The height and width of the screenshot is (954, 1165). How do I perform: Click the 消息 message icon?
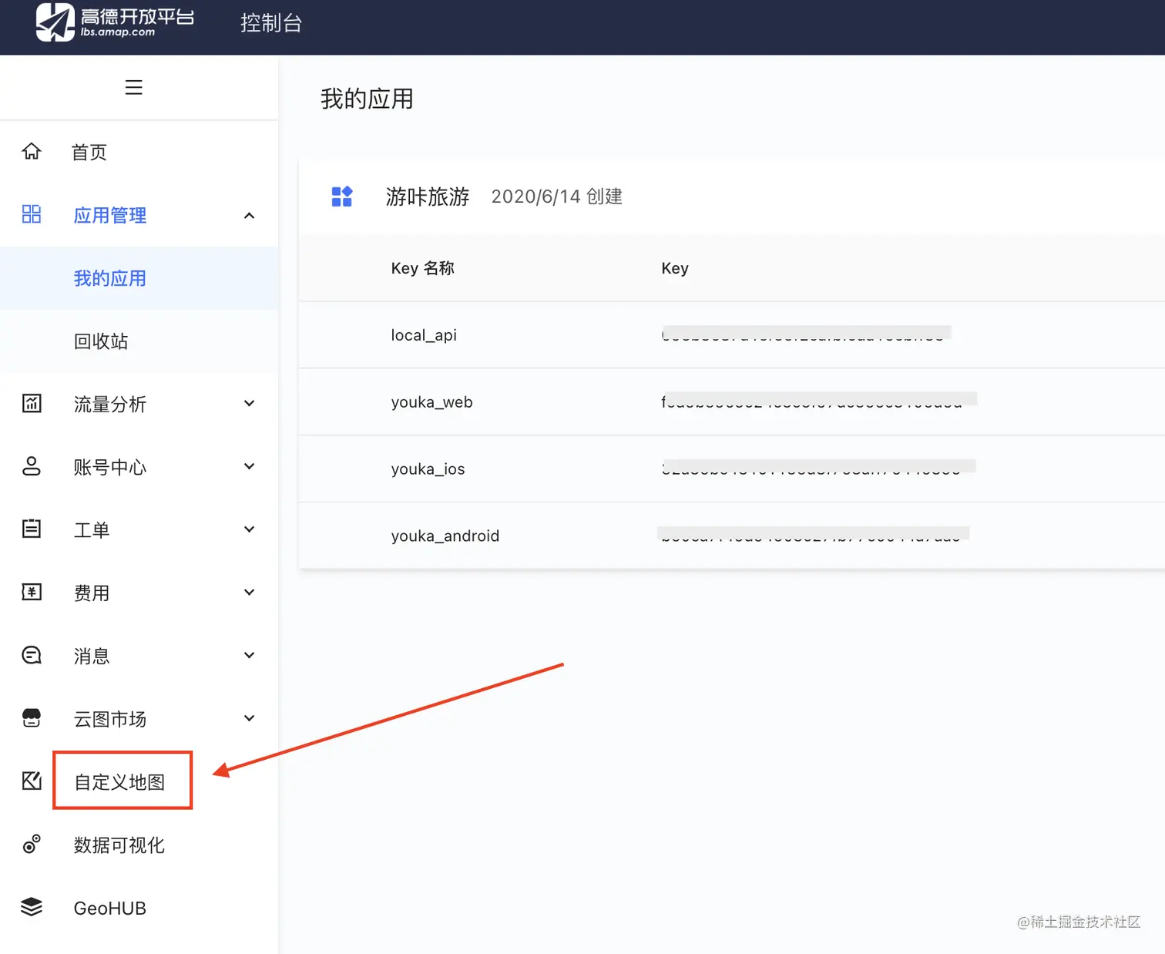32,655
